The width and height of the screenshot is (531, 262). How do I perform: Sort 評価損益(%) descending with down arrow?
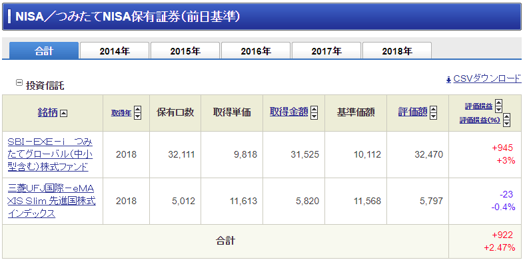[x=506, y=124]
